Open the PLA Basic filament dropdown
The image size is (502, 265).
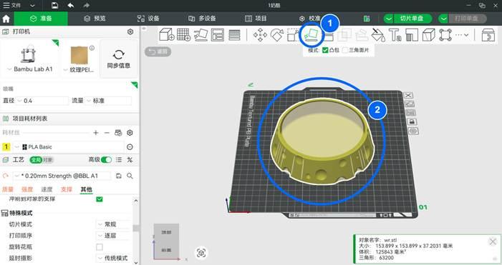pyautogui.click(x=69, y=147)
